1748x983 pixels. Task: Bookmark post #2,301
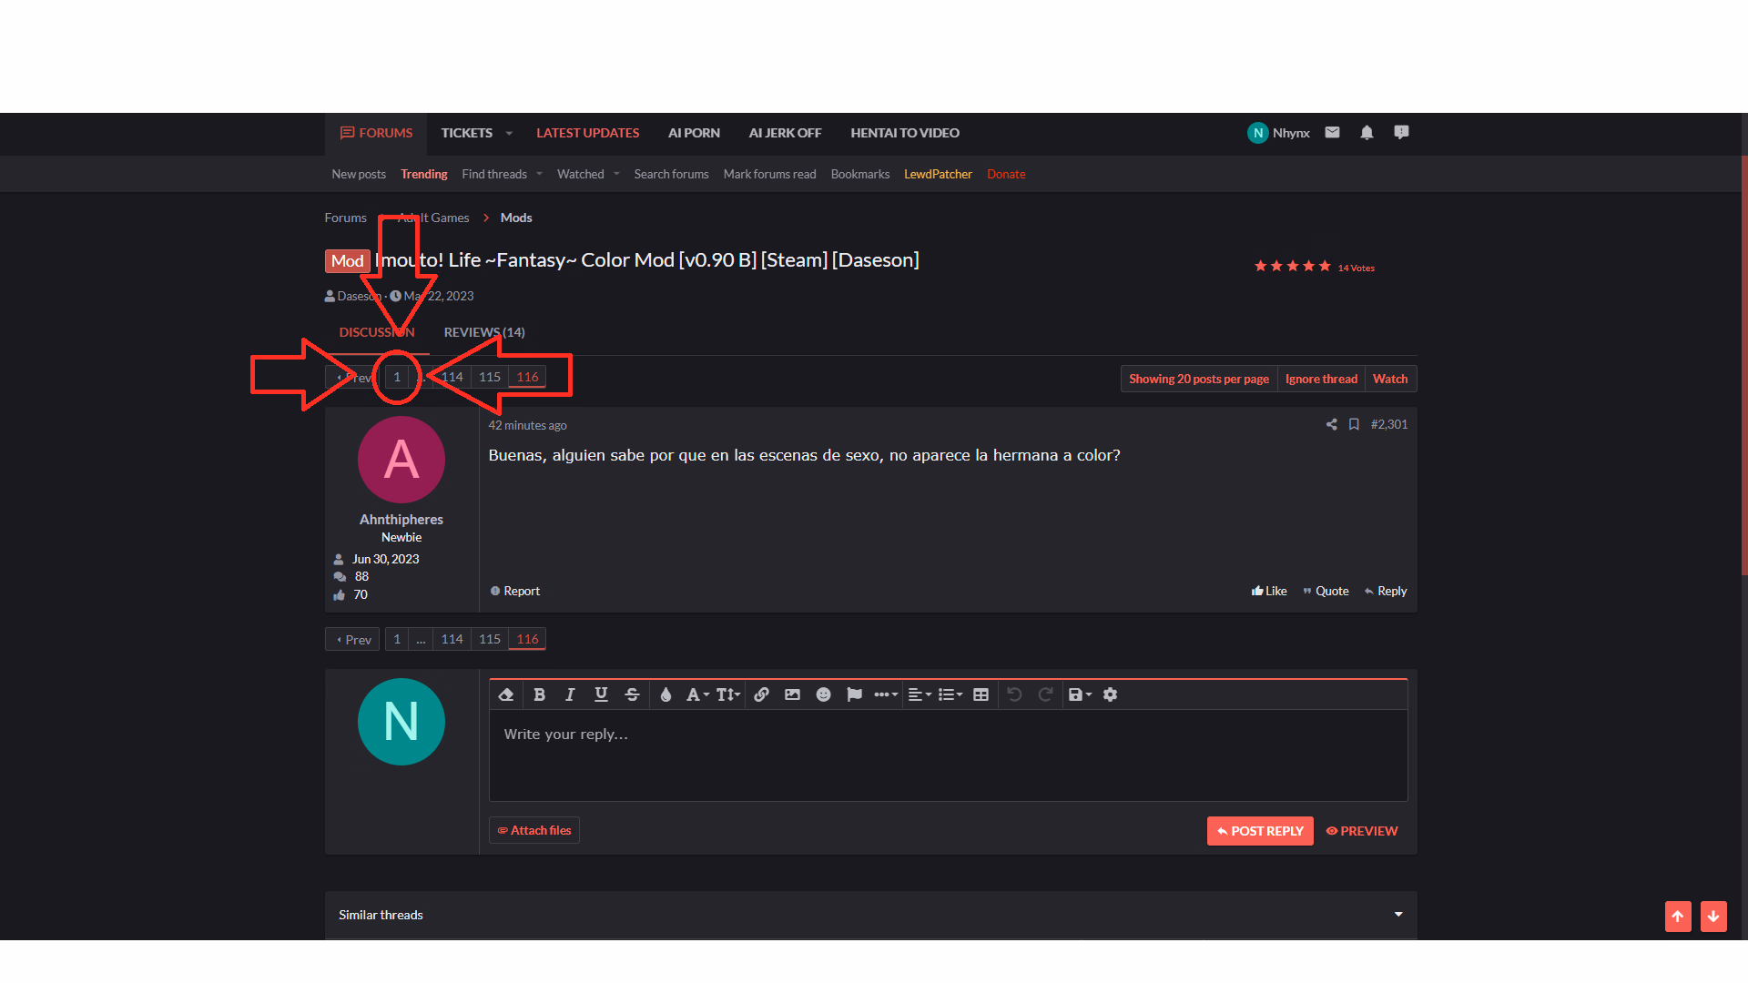pyautogui.click(x=1354, y=424)
